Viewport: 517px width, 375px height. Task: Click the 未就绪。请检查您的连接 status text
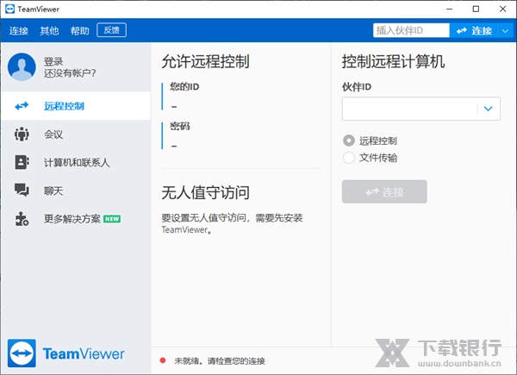tap(220, 361)
